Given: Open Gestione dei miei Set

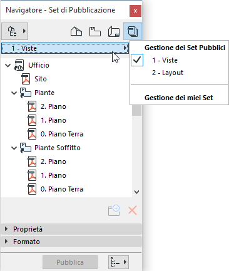Looking at the screenshot, I should [x=178, y=98].
